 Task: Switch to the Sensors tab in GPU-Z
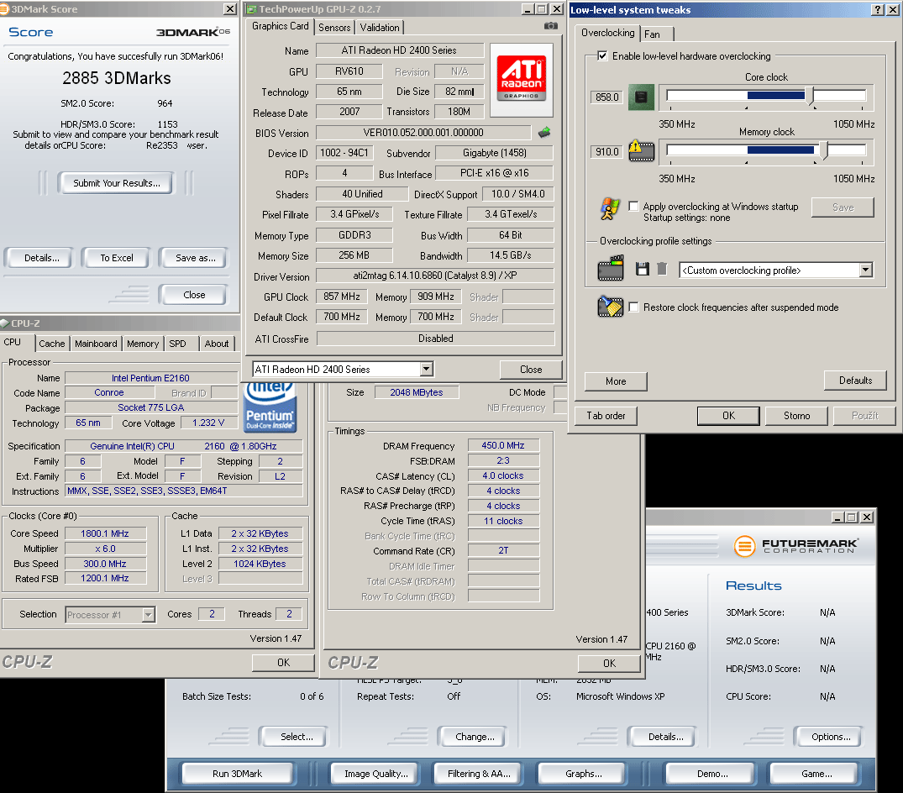334,28
